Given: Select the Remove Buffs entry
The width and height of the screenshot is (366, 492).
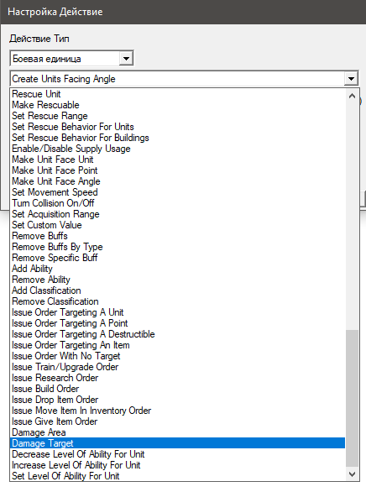Looking at the screenshot, I should click(x=177, y=236).
